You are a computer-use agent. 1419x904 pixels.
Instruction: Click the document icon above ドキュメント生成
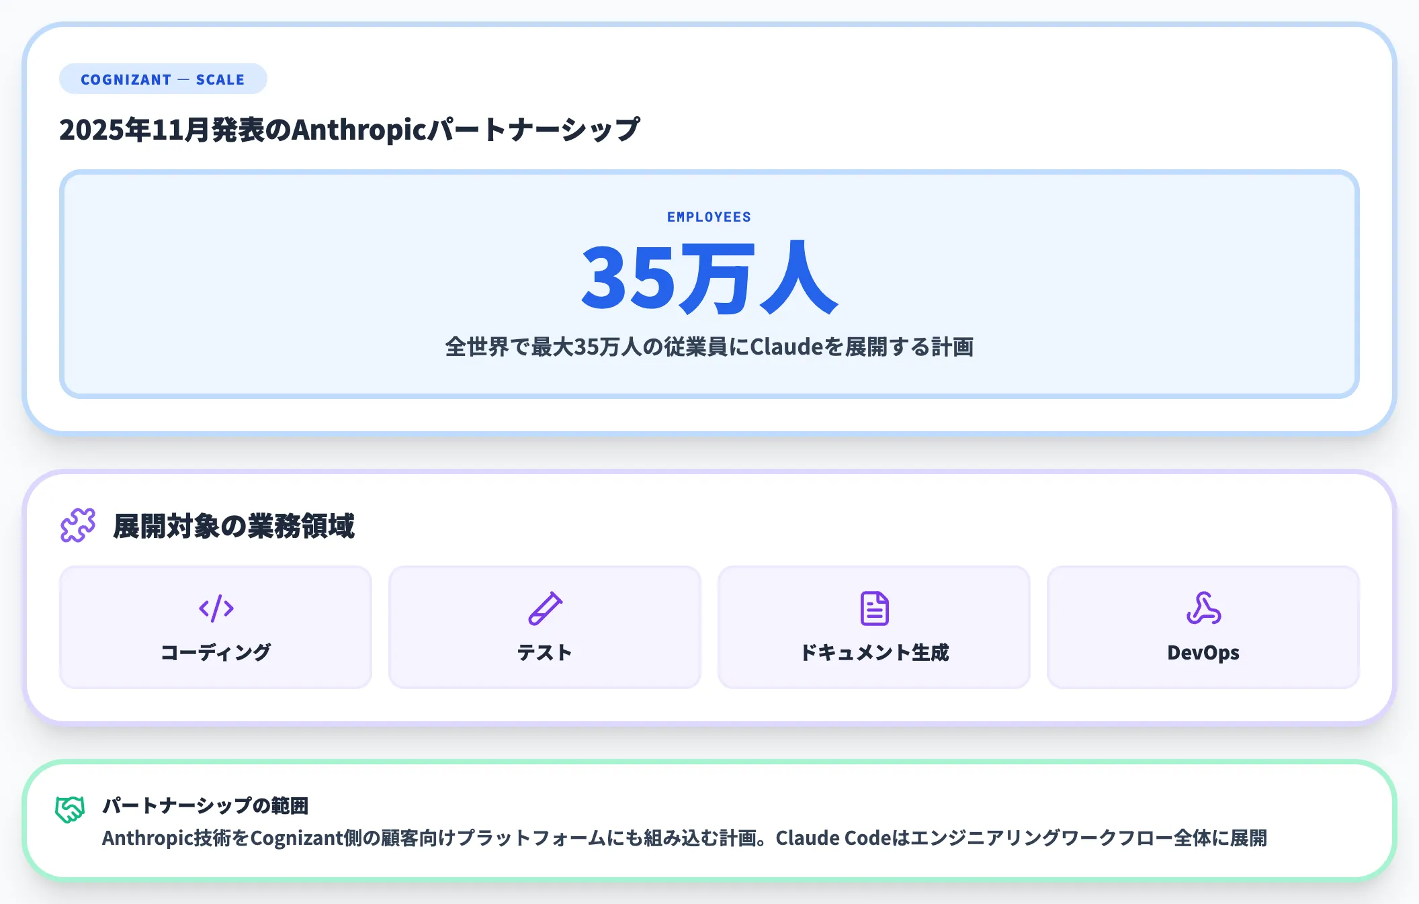[x=874, y=608]
